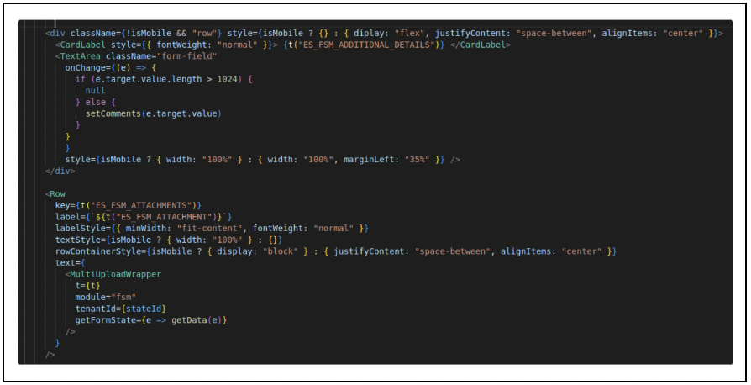Click the getFormState getData callback
751x385 pixels.
[x=151, y=320]
